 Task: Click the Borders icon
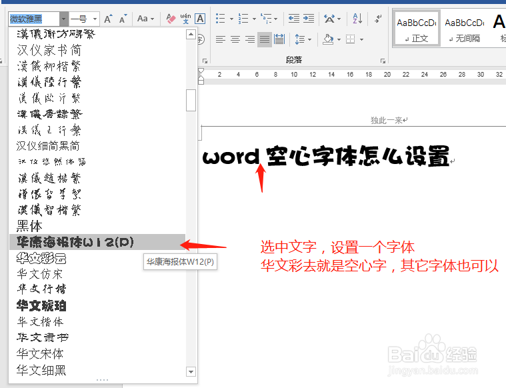(351, 39)
